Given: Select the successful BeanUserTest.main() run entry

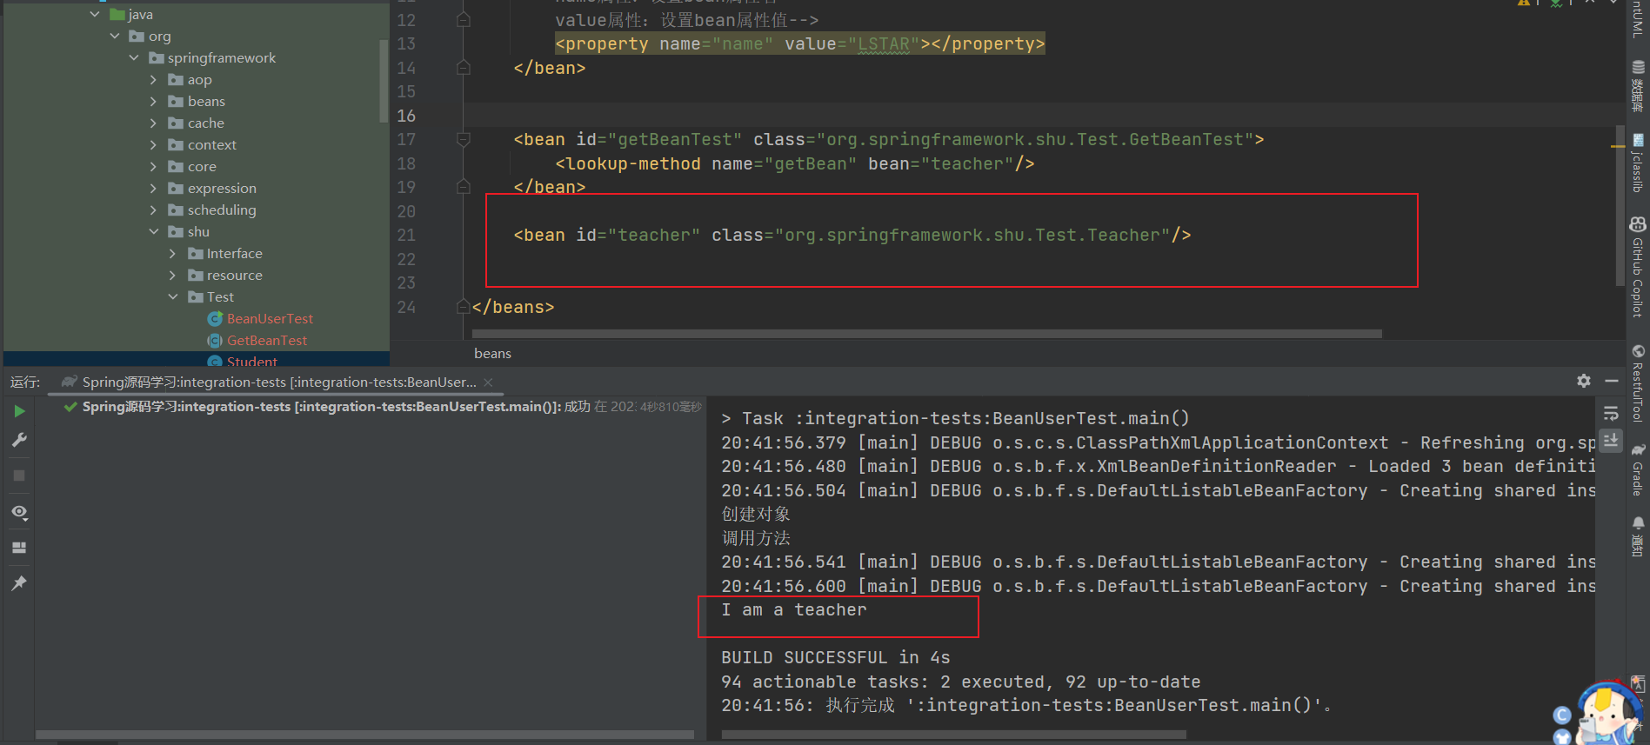Looking at the screenshot, I should (x=383, y=407).
